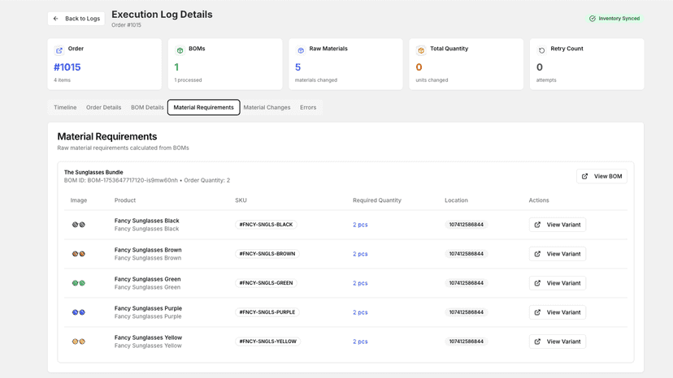Viewport: 673px width, 378px height.
Task: Click 2 pcs quantity in the Yellow row
Action: click(360, 341)
